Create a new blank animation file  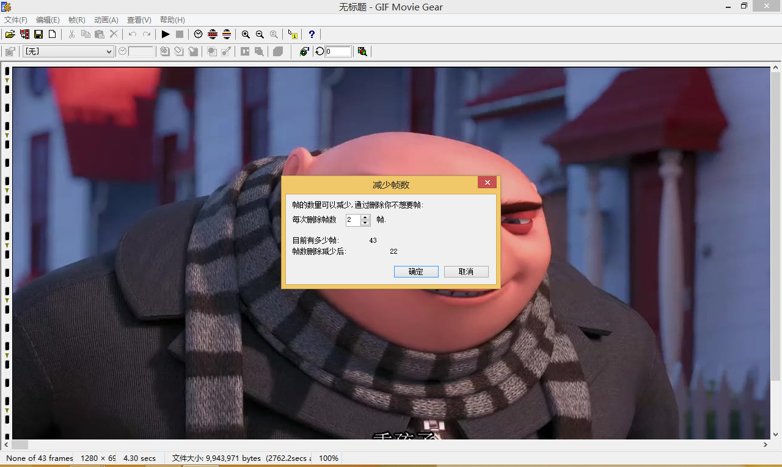tap(53, 34)
